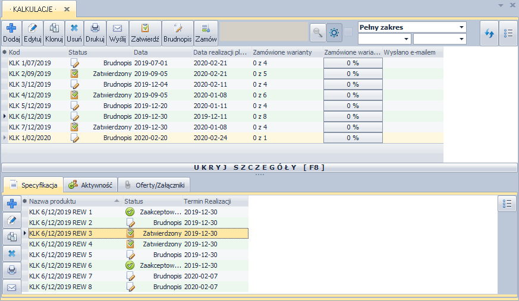Open the tab list arrow at the top right

click(x=501, y=5)
